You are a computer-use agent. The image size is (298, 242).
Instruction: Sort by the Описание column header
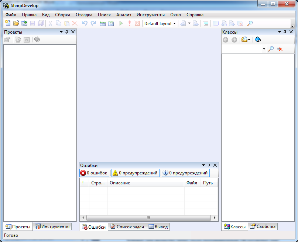point(146,183)
